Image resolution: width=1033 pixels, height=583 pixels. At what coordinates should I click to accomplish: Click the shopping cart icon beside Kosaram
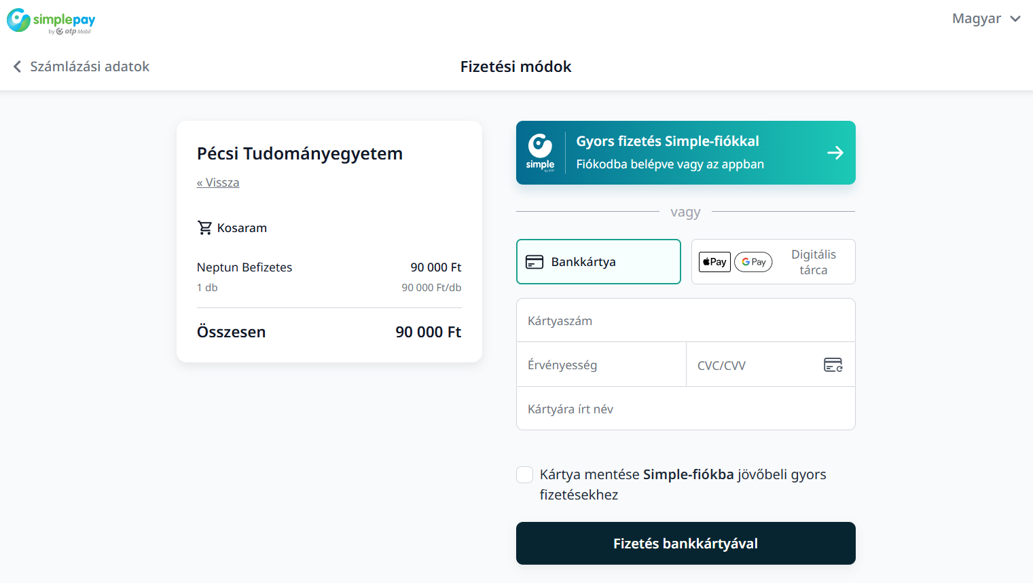tap(204, 228)
